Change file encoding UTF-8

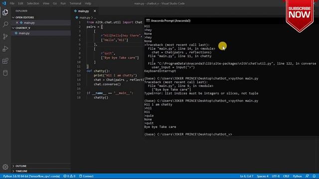[276, 176]
